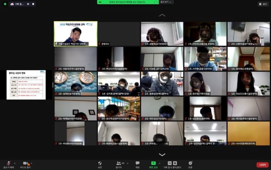Select the highlighted presenter video tile
Viewport: 271px width, 170px height.
pos(76,34)
